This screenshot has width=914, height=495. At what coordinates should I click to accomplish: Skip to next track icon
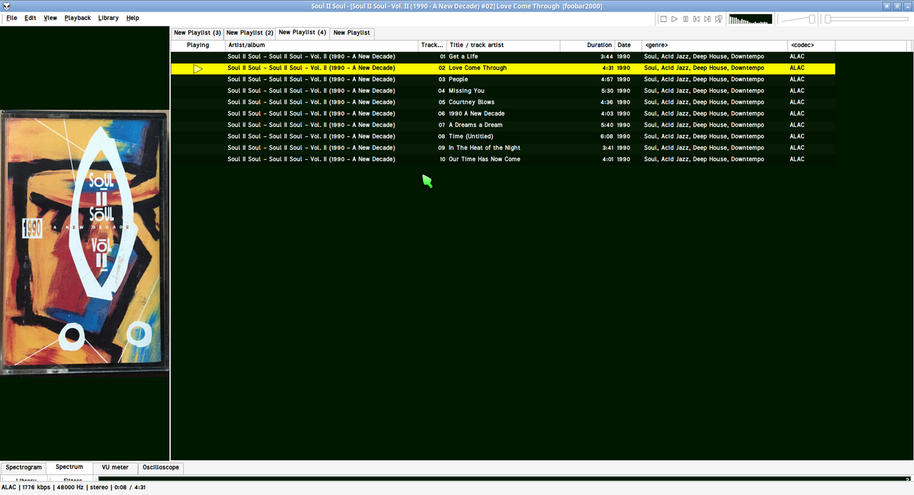[x=708, y=19]
